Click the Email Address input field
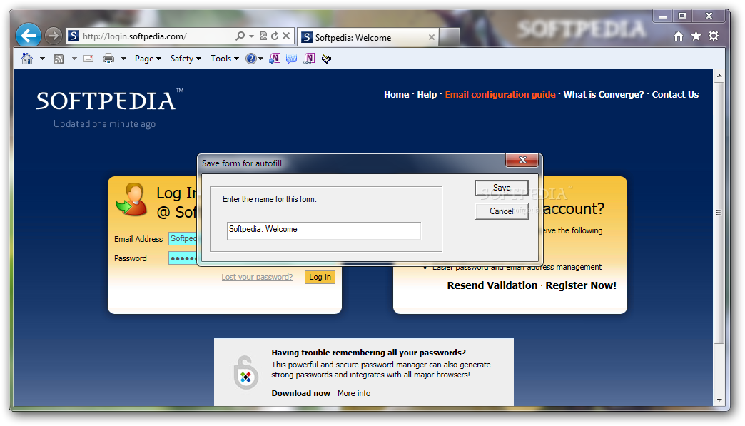This screenshot has width=745, height=426. coord(183,238)
